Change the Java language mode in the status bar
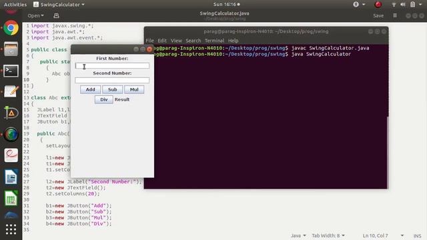427x240 pixels. pyautogui.click(x=298, y=235)
